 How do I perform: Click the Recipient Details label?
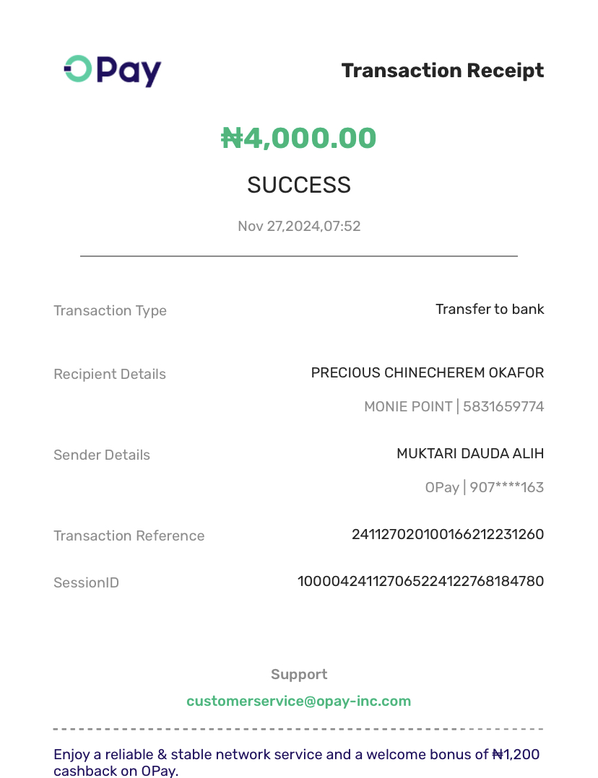coord(110,375)
